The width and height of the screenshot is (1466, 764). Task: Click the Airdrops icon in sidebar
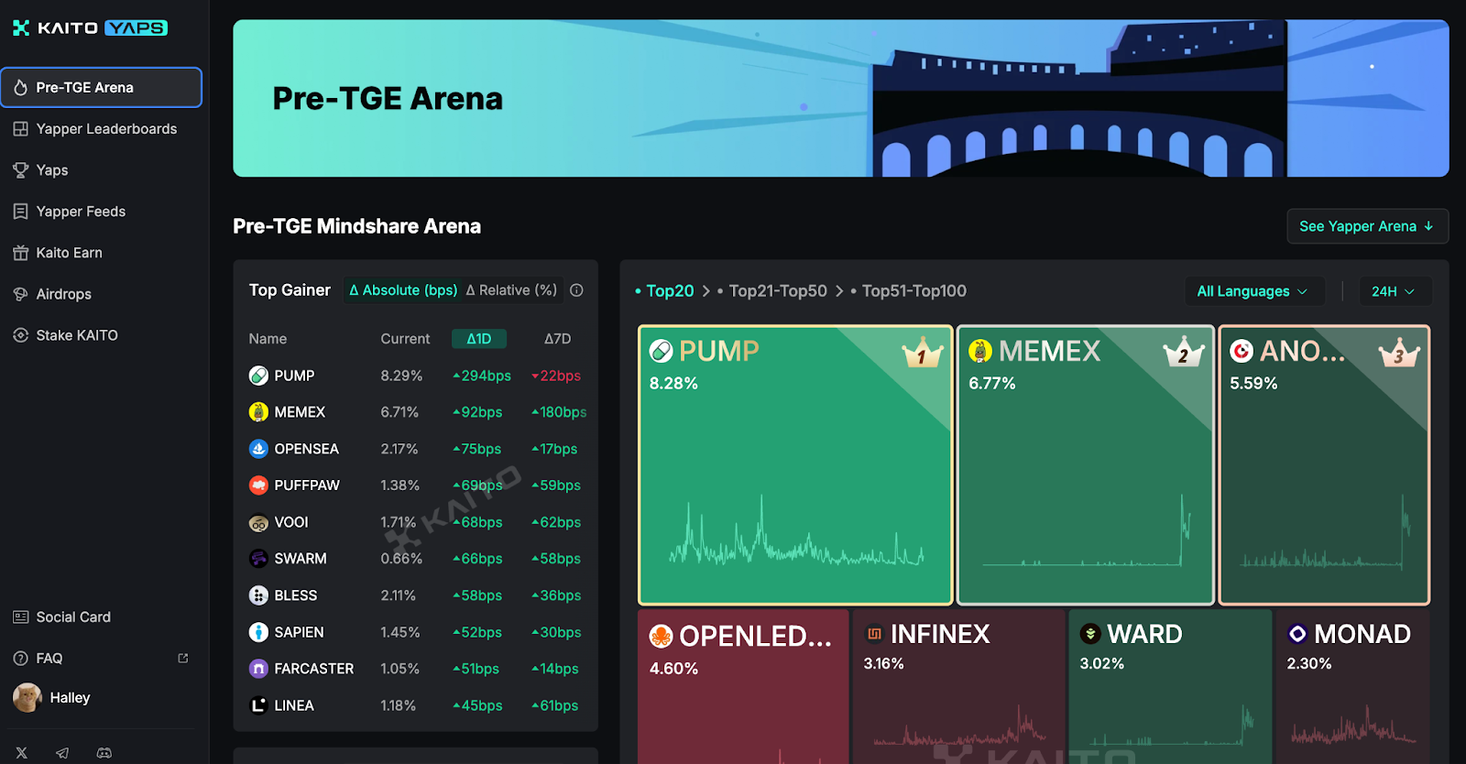click(20, 294)
